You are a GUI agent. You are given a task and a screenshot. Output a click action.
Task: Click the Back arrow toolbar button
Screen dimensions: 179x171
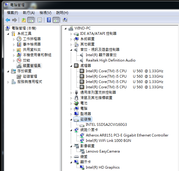pos(8,20)
